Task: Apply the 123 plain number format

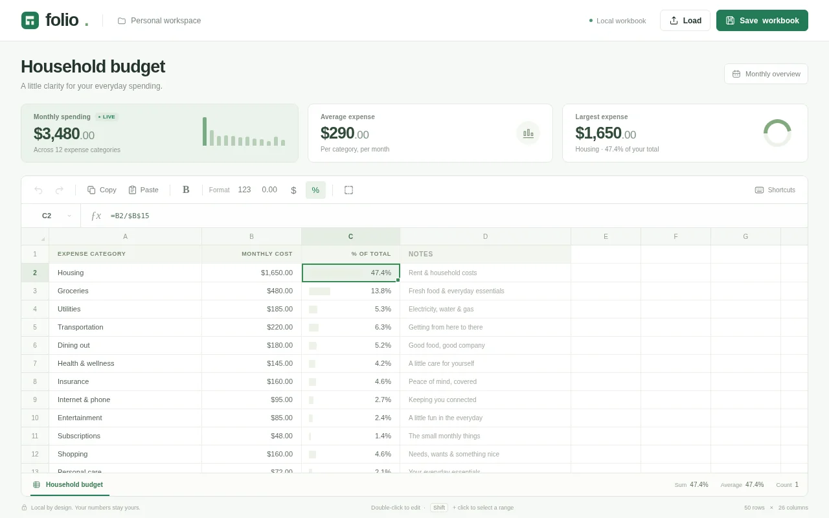Action: click(x=244, y=190)
